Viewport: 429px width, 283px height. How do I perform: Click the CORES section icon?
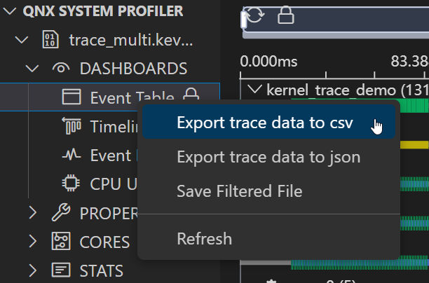pos(61,242)
